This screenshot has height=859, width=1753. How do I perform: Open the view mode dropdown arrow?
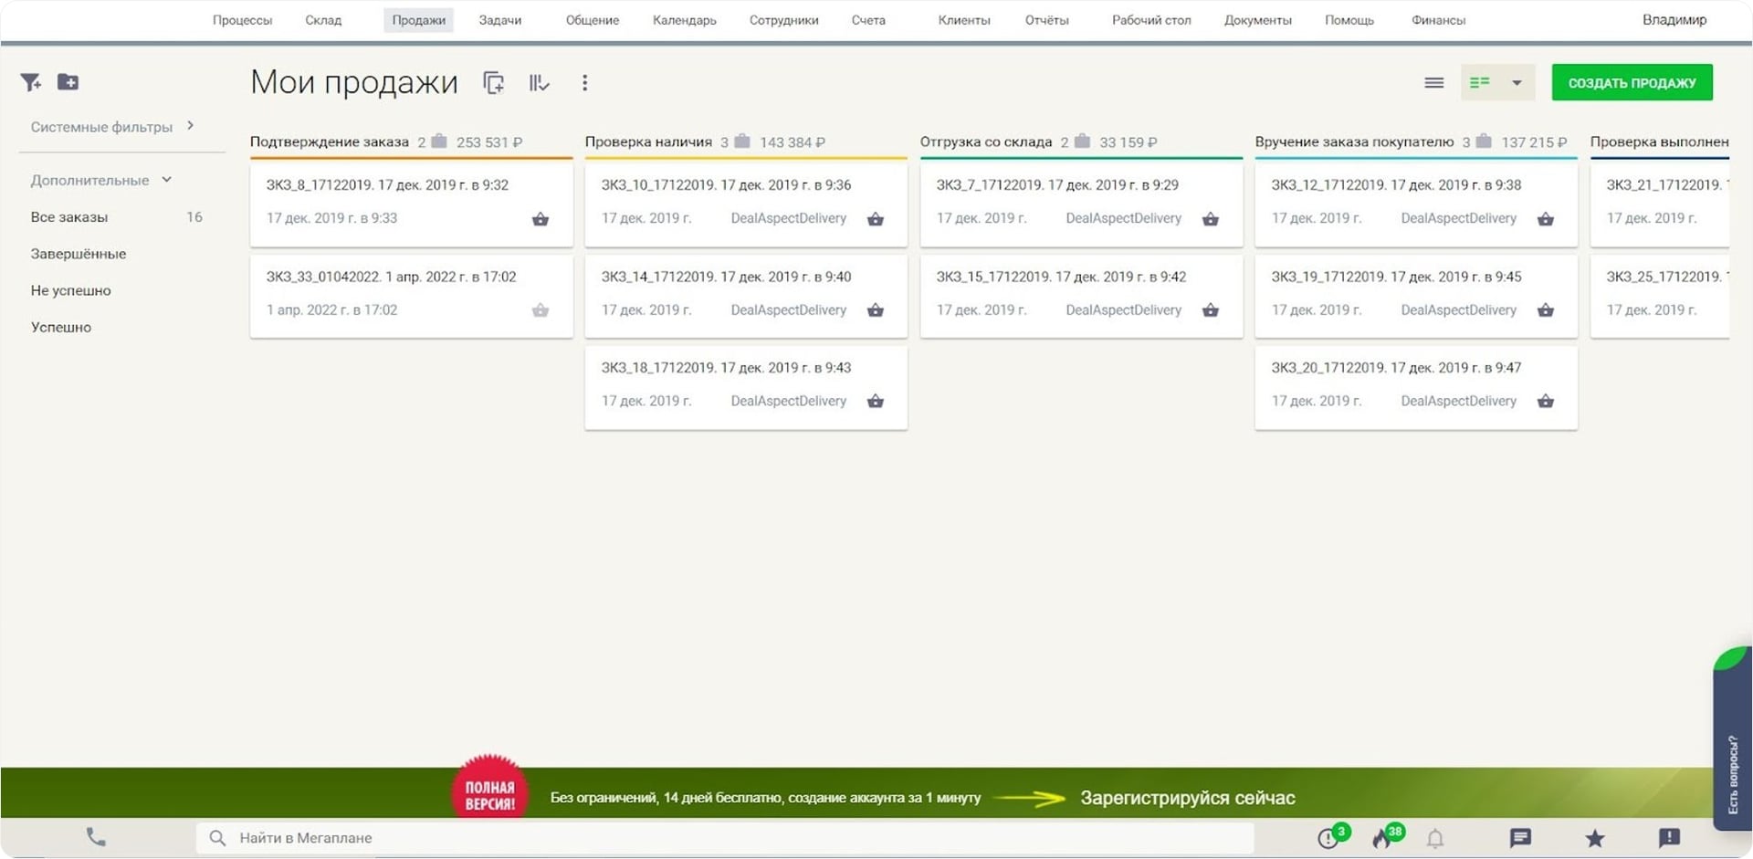[x=1517, y=83]
